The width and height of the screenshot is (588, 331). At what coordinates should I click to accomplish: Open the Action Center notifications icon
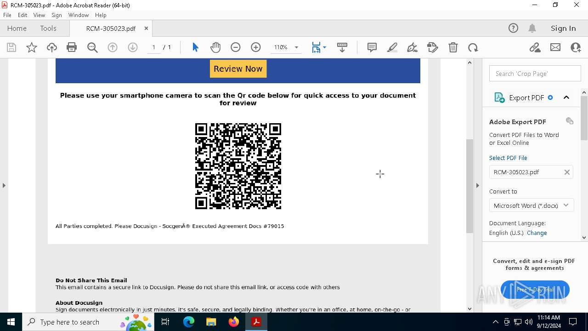click(x=573, y=322)
